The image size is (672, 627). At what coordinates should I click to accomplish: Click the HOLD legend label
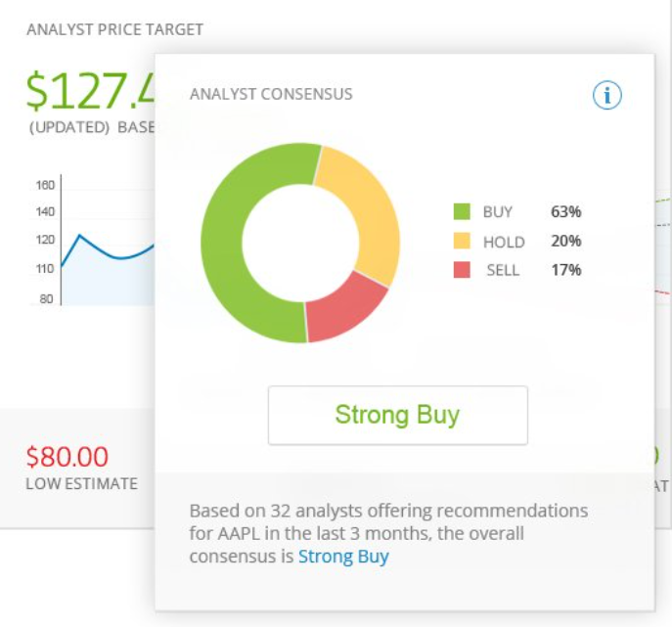point(504,242)
